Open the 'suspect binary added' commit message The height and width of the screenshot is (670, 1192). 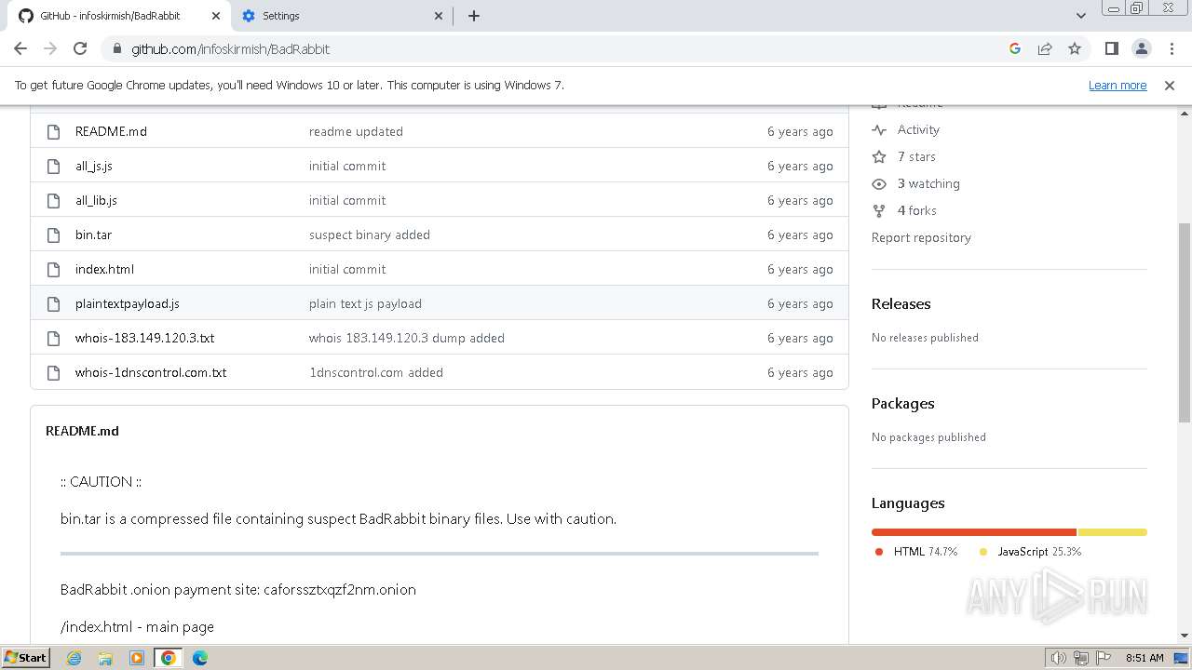pos(370,234)
